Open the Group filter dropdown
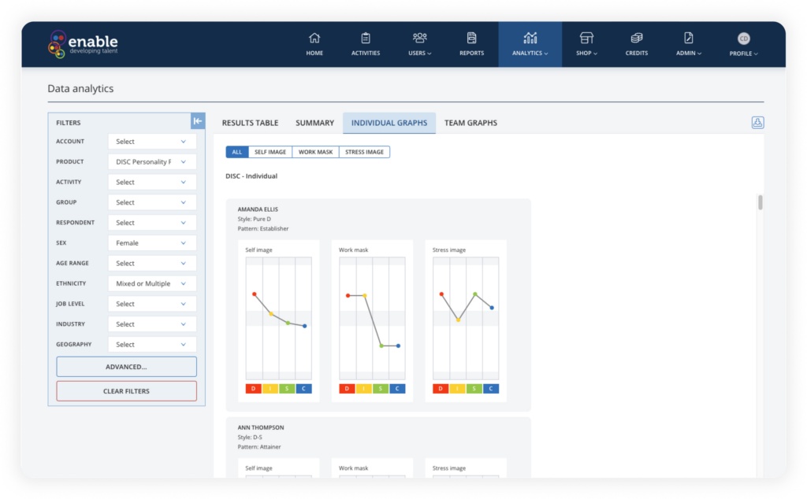The height and width of the screenshot is (499, 807). pyautogui.click(x=152, y=202)
